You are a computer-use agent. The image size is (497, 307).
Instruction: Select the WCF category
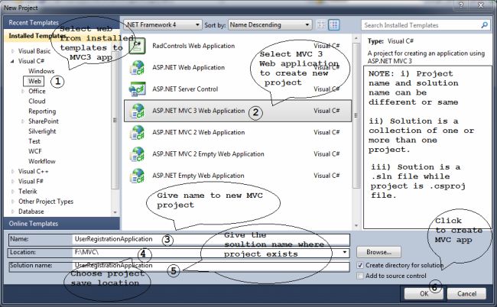(35, 151)
